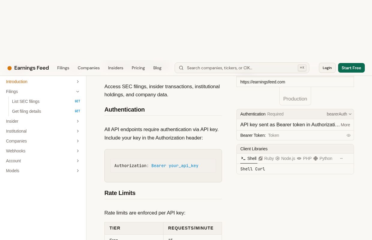Image resolution: width=372 pixels, height=240 pixels.
Task: Expand the Introduction sidebar chevron
Action: click(x=78, y=82)
